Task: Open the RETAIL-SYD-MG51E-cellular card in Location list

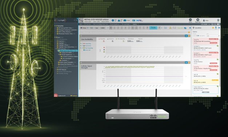Action: tap(206, 90)
